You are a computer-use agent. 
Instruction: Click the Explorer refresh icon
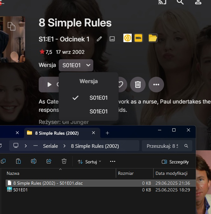(1, 146)
